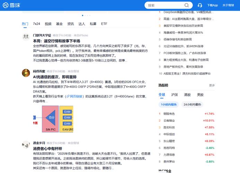Open stock 力源信息 in ranking

pyautogui.click(x=169, y=155)
